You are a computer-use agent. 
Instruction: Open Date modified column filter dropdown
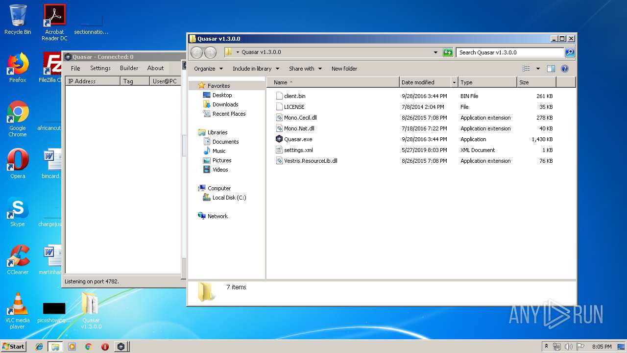coord(455,82)
